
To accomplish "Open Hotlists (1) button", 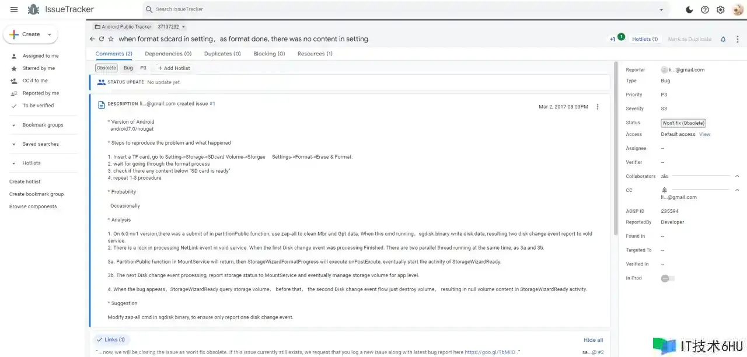I will [645, 39].
